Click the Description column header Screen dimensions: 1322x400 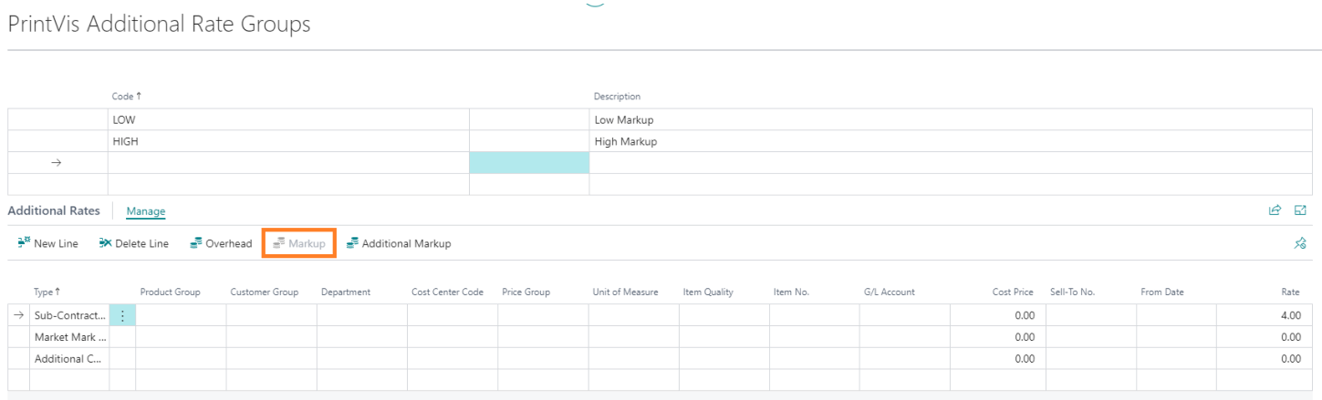click(x=617, y=97)
